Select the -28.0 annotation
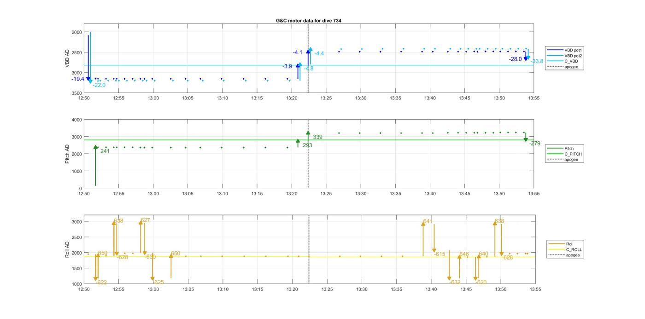The image size is (645, 319). (x=515, y=59)
